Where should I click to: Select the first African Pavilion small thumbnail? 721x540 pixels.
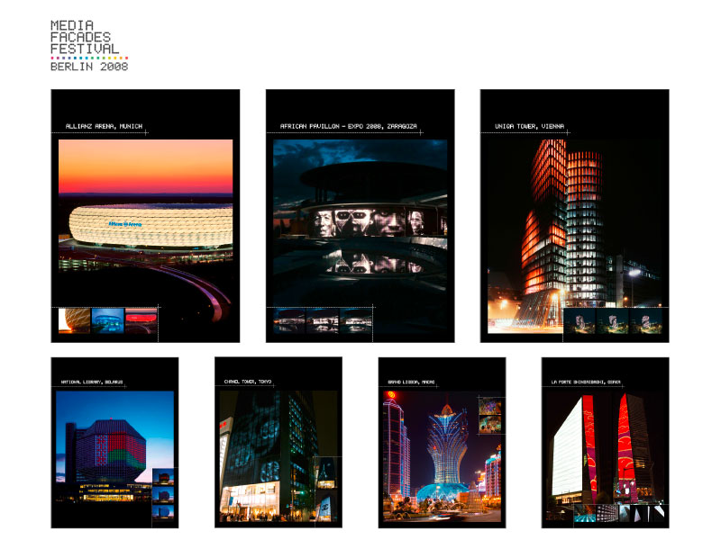coord(288,321)
